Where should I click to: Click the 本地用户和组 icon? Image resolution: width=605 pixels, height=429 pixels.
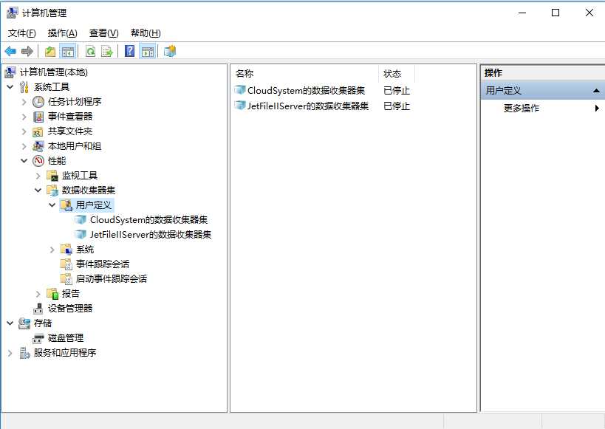(38, 146)
